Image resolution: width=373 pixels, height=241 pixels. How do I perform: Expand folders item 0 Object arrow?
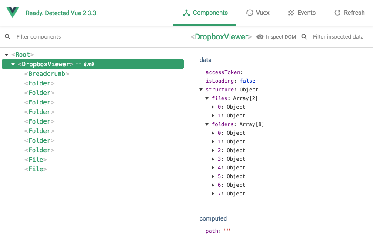[213, 133]
